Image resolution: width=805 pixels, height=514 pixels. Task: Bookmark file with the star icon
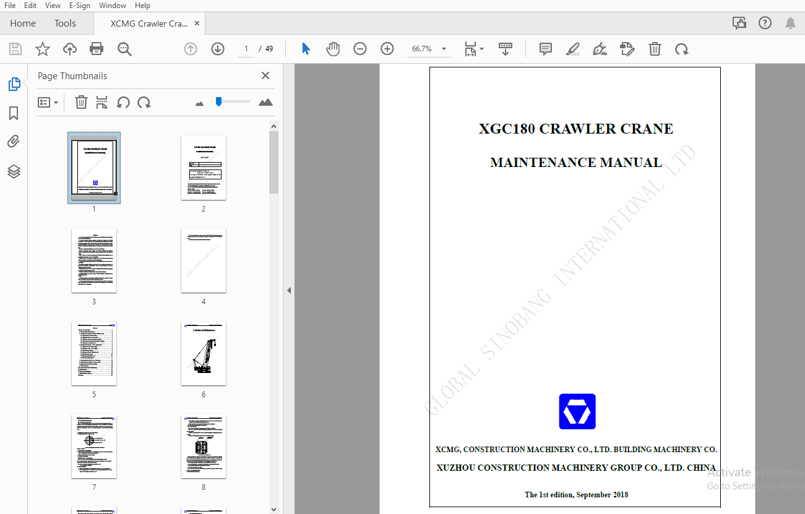(x=43, y=49)
